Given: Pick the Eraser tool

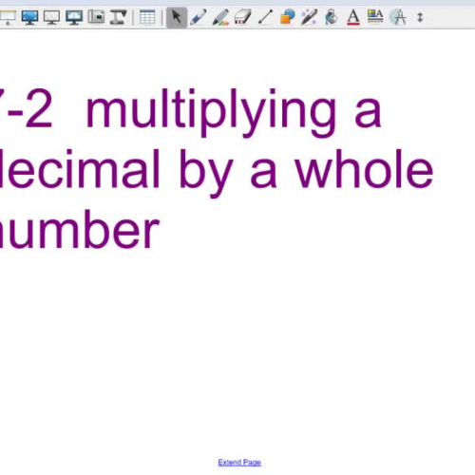Looking at the screenshot, I should coord(243,17).
